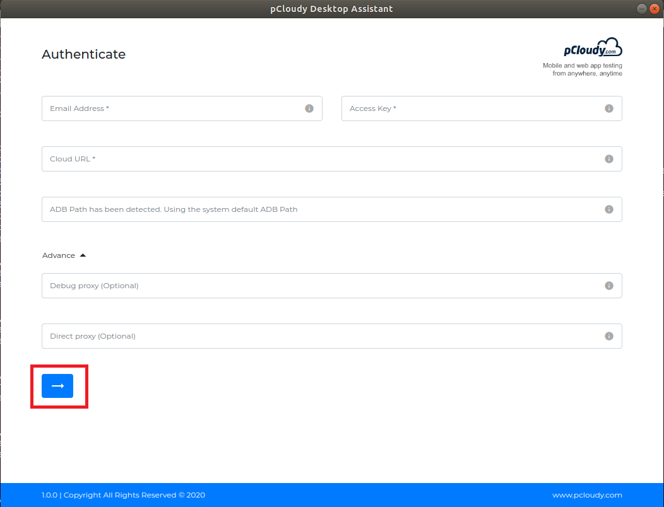Focus the Direct proxy (Optional) field
The image size is (664, 507).
331,336
